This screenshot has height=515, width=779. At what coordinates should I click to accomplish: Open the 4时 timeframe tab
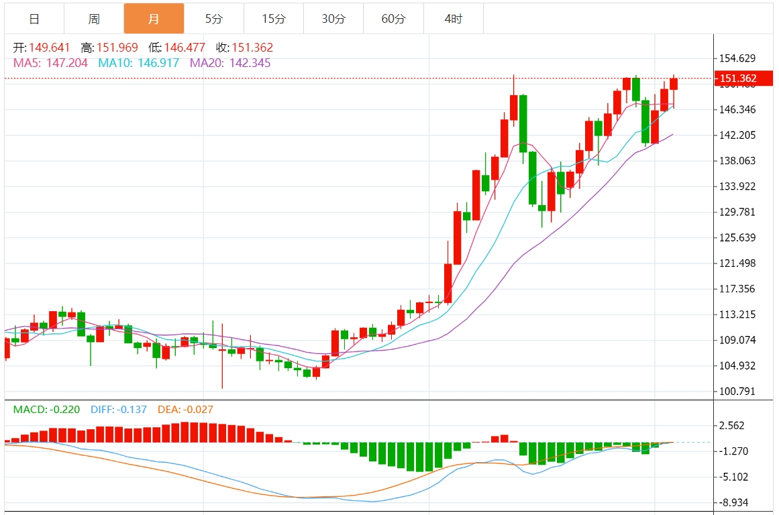[454, 19]
